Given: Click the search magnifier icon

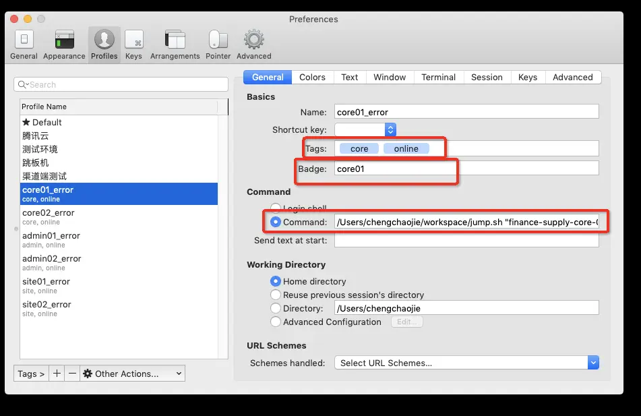Looking at the screenshot, I should tap(22, 85).
